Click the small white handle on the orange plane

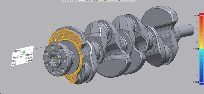click(56, 40)
